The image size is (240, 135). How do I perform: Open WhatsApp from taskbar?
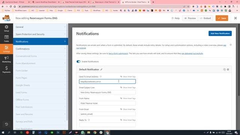click(82, 132)
